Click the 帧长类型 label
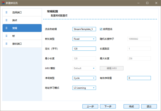This screenshot has width=161, height=111. (50, 39)
